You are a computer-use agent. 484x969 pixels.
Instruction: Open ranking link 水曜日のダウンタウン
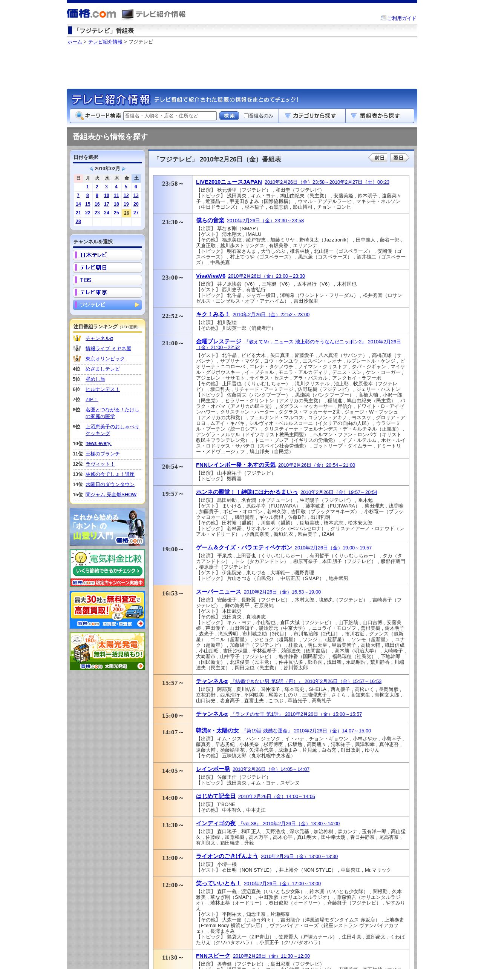coord(110,484)
